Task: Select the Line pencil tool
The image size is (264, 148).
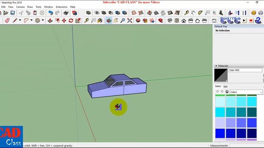Action: (x=15, y=21)
